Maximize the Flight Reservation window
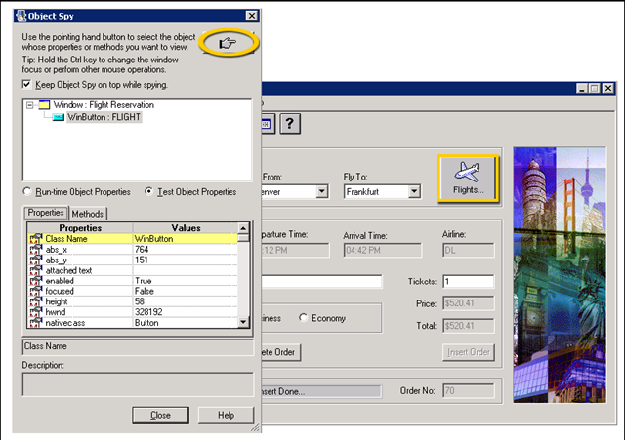The image size is (625, 440). 595,88
